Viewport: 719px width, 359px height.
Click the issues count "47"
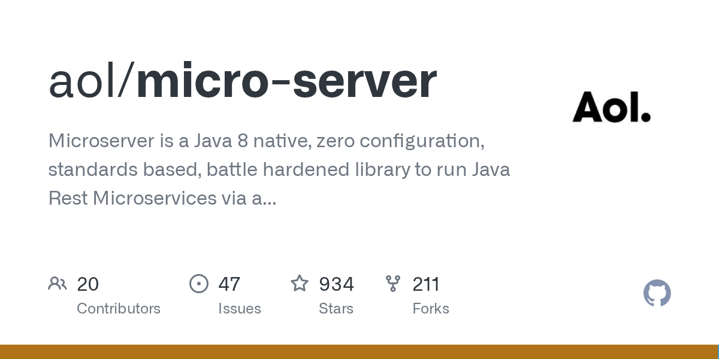click(x=229, y=284)
